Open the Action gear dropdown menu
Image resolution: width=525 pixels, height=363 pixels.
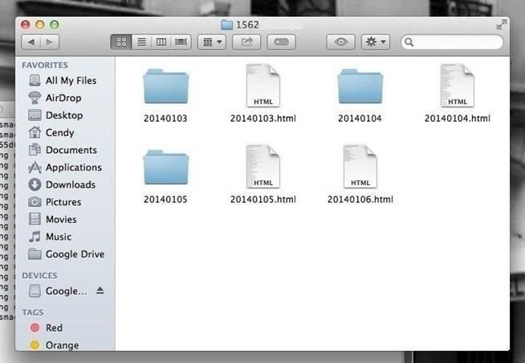point(375,42)
